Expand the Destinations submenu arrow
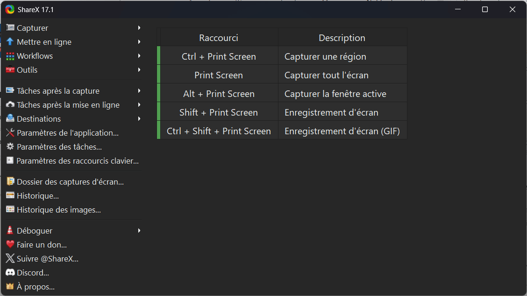Image resolution: width=527 pixels, height=296 pixels. (139, 119)
